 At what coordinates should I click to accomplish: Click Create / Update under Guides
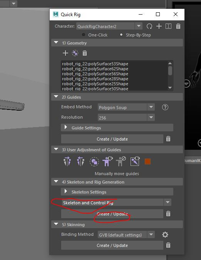(112, 139)
